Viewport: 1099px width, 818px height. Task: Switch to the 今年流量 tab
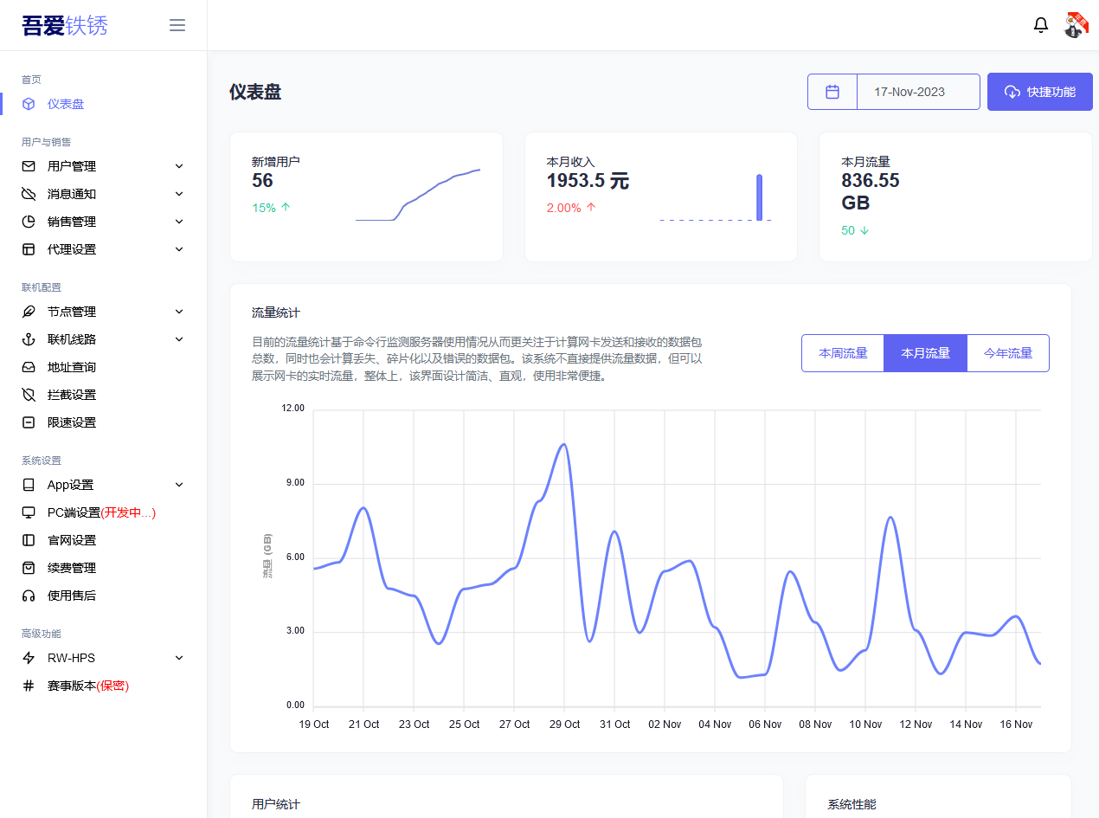(1008, 353)
